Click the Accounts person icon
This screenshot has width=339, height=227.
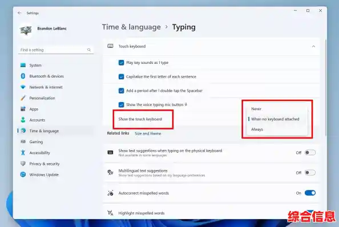point(23,120)
